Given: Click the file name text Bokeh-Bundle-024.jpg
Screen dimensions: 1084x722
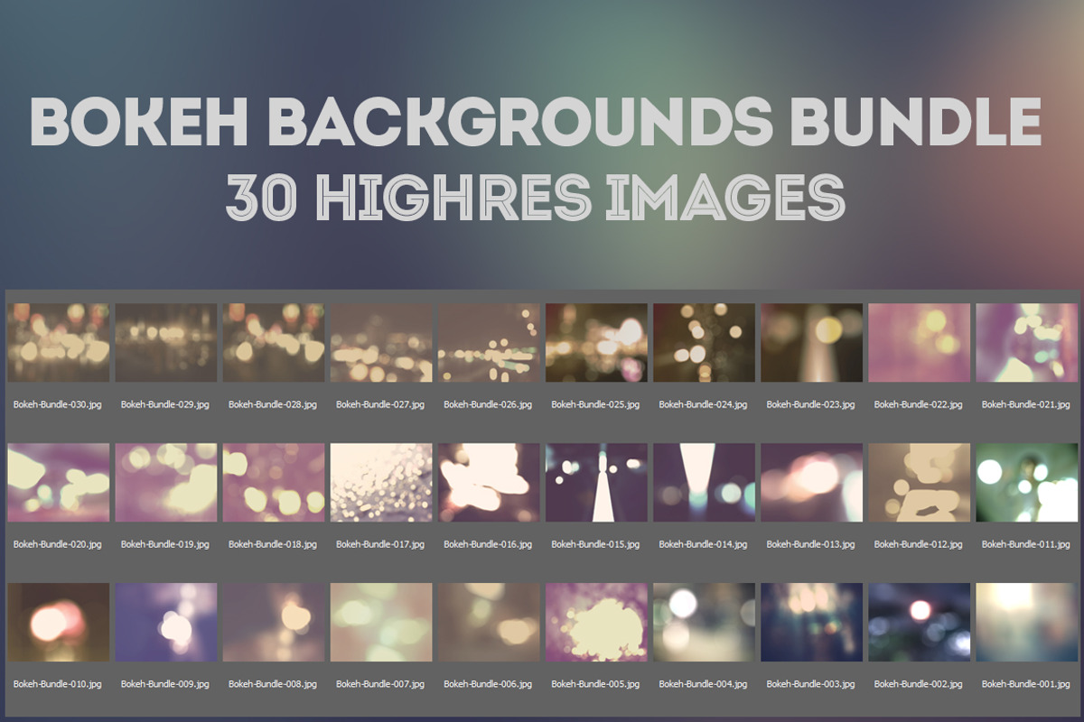Looking at the screenshot, I should tap(704, 405).
